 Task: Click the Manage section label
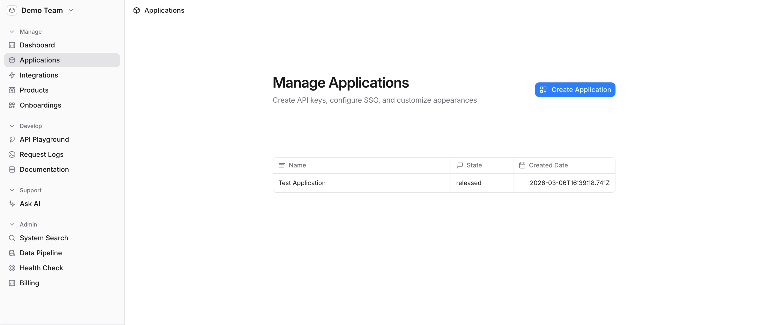point(31,32)
